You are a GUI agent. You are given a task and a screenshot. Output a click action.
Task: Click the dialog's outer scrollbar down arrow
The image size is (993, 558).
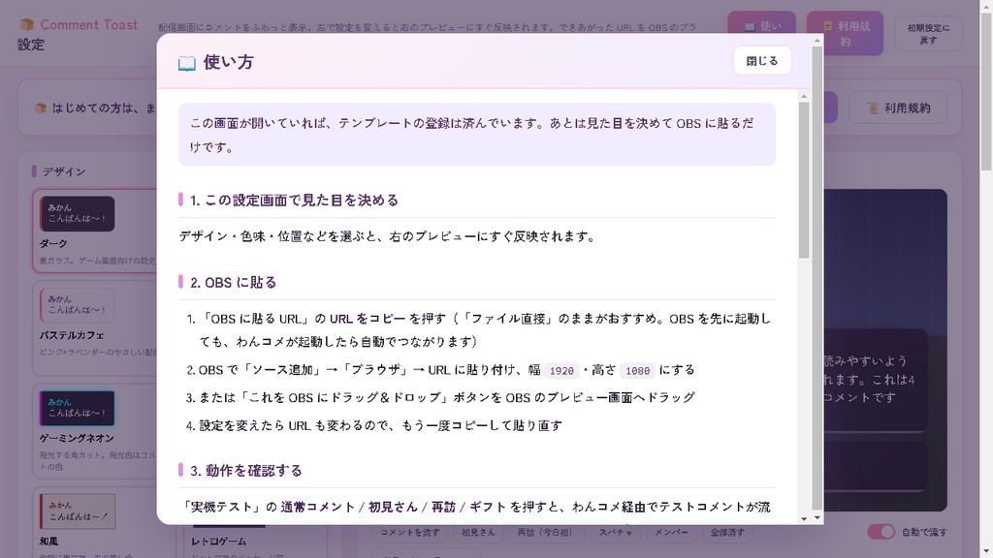(817, 517)
